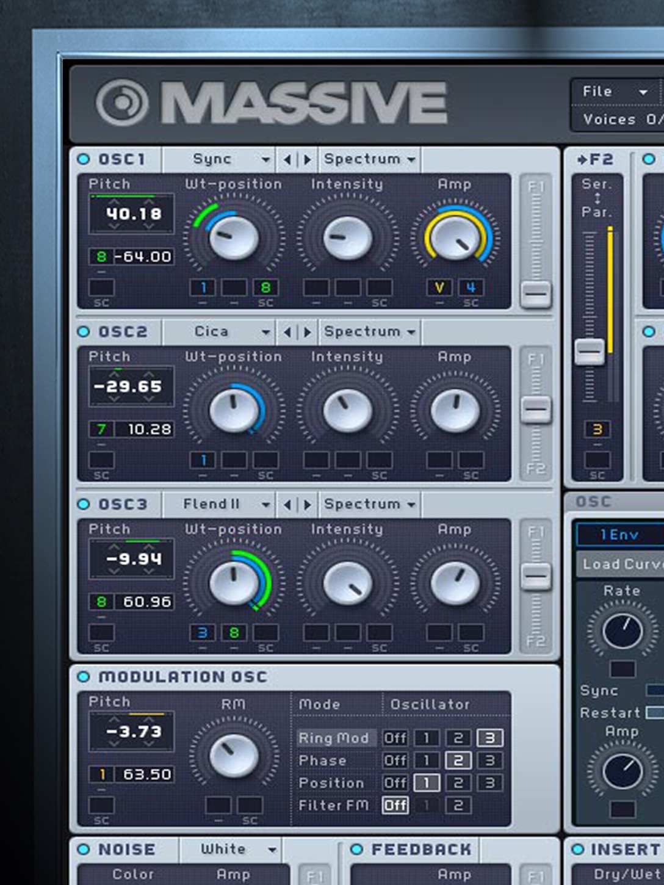Toggle OSC1 power indicator
This screenshot has height=885, width=664.
84,159
